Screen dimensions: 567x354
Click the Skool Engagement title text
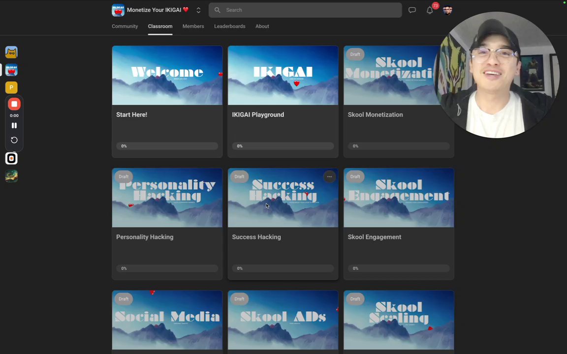point(374,237)
